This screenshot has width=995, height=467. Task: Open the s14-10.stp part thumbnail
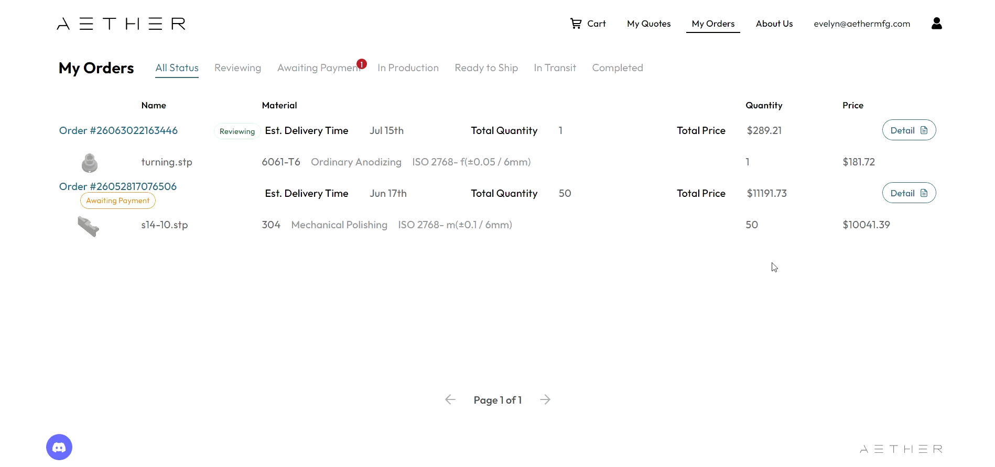tap(89, 226)
